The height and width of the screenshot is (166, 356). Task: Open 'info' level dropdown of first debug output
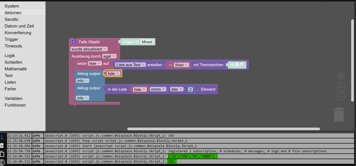[82, 81]
